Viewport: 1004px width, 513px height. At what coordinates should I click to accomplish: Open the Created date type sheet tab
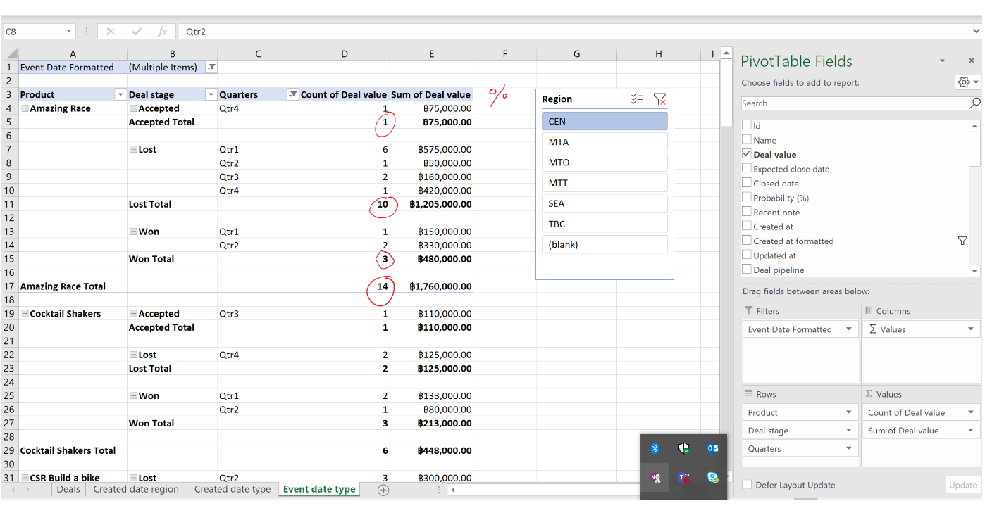[x=233, y=490]
